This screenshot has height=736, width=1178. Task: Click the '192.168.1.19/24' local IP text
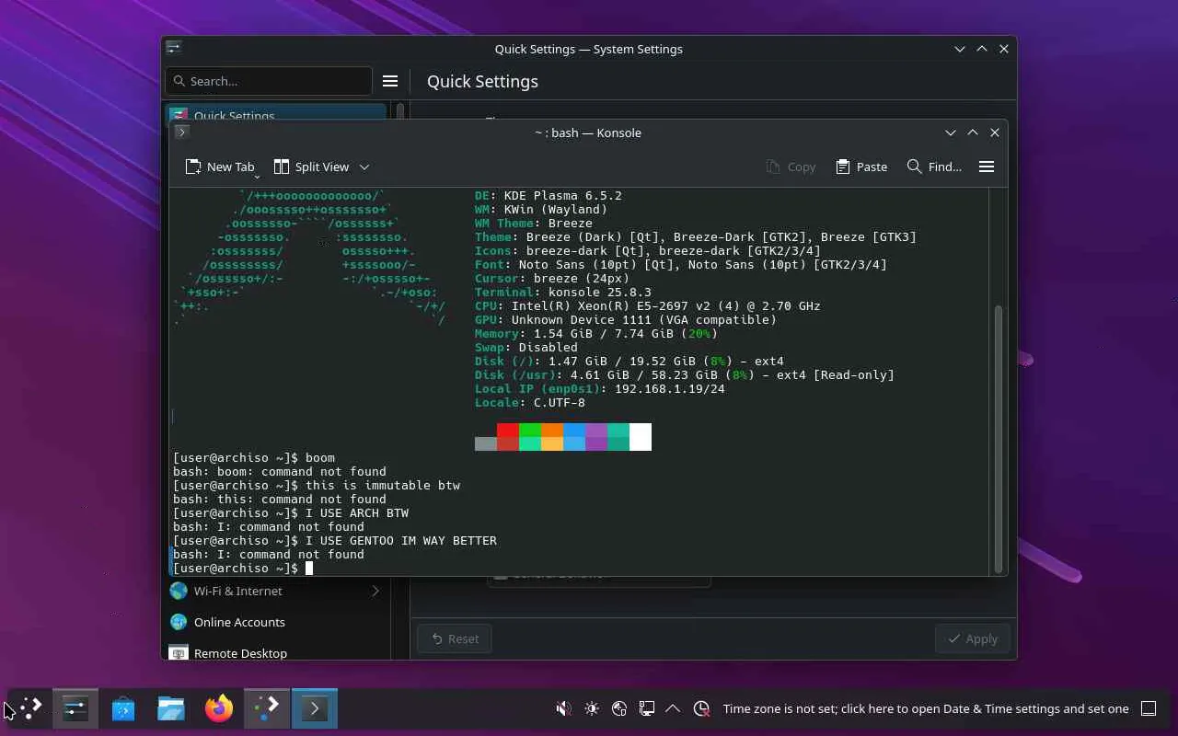[x=670, y=388]
